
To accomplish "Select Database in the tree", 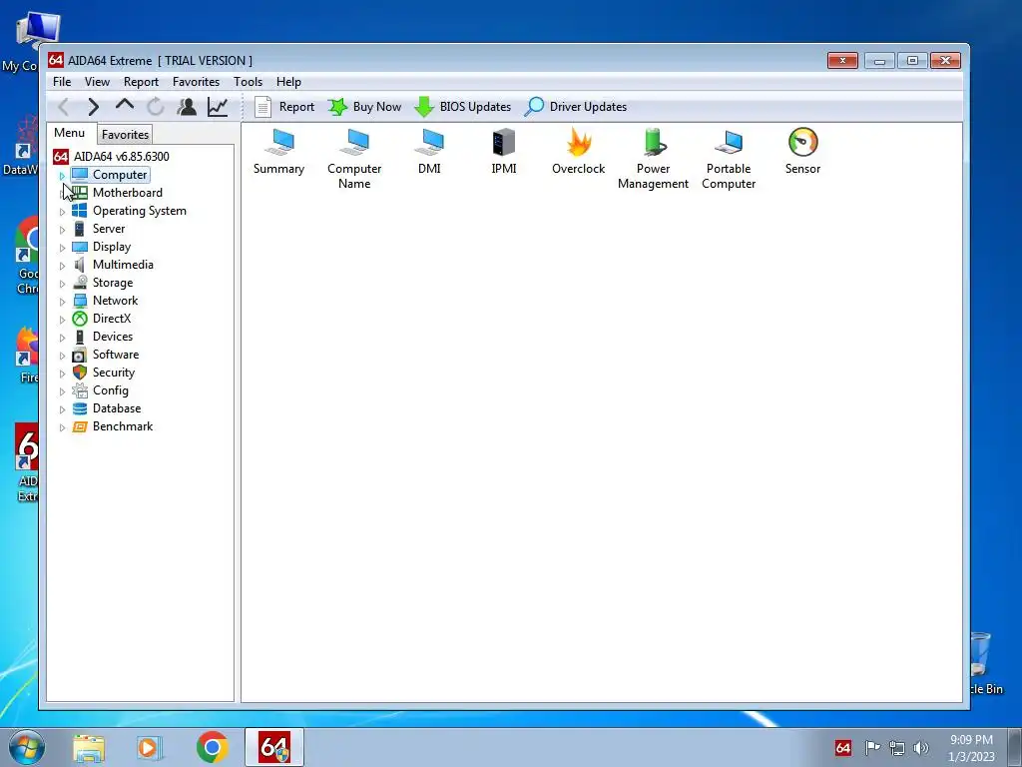I will tap(117, 408).
